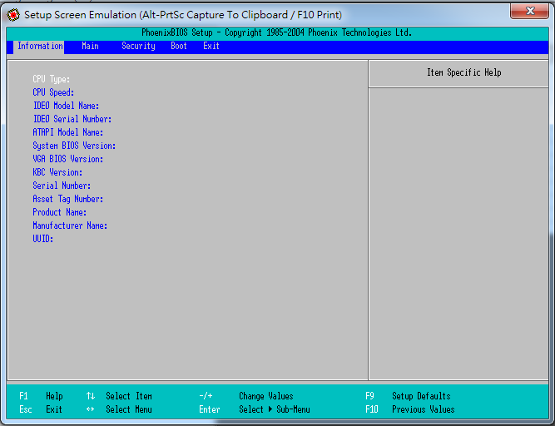The width and height of the screenshot is (555, 426).
Task: Click the F9 Setup Defaults hint
Action: pos(408,396)
